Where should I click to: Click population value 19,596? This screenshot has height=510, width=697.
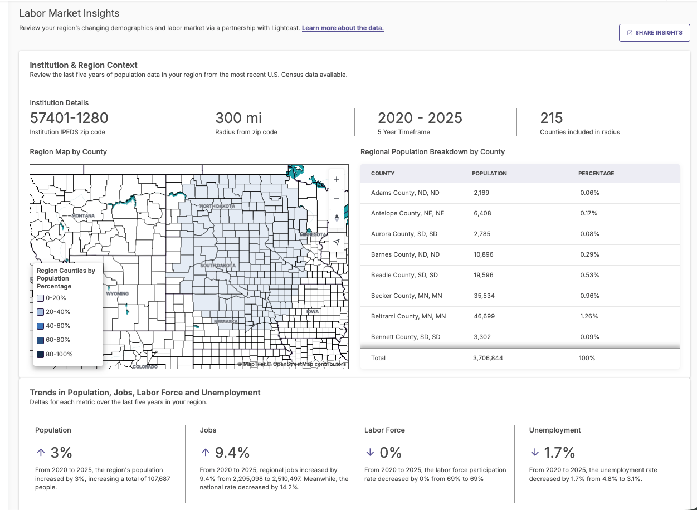[x=484, y=275]
